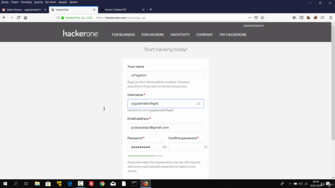Open the page actions three-dot menu
335x188 pixels.
(250, 18)
